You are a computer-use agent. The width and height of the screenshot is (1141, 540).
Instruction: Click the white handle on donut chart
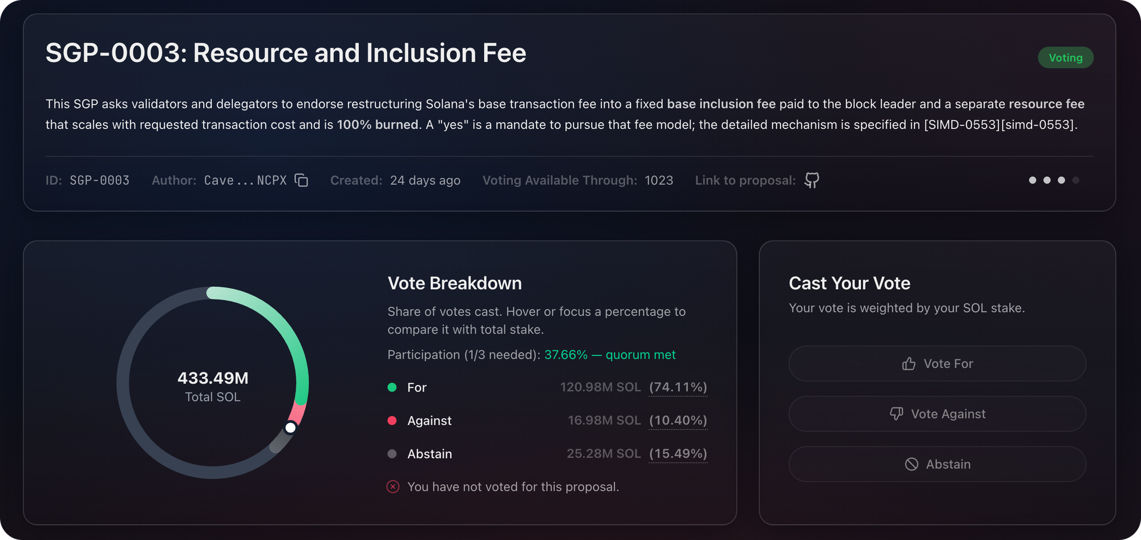coord(290,428)
